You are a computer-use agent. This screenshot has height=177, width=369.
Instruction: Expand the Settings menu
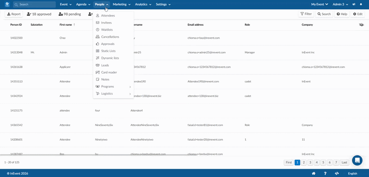[163, 4]
